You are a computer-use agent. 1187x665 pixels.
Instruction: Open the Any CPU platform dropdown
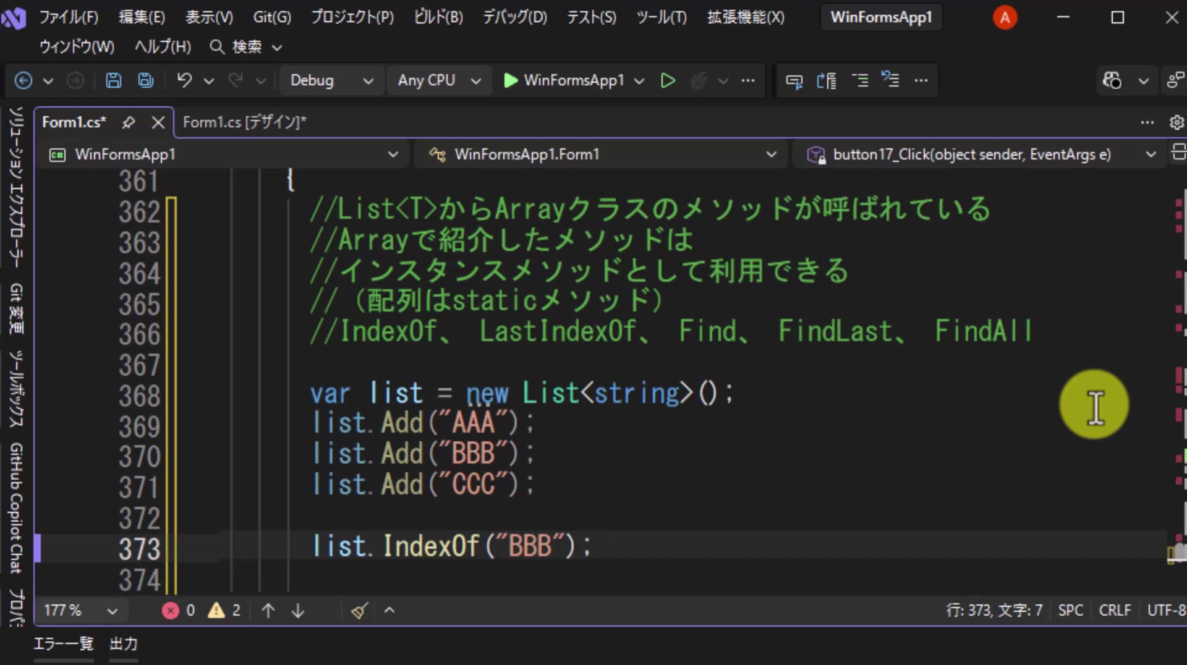click(439, 80)
